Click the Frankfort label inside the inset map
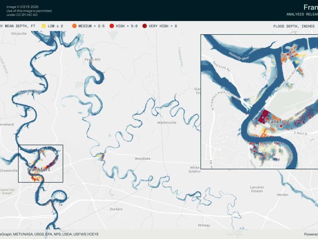Screen dimensions: 318x239 pyautogui.click(x=277, y=121)
